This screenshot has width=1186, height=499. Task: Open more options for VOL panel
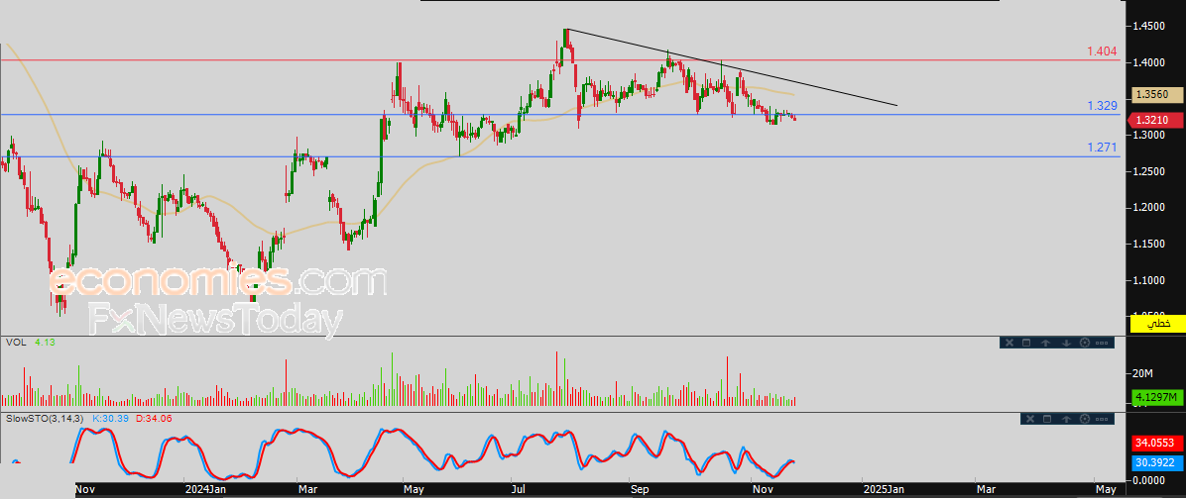pos(1102,343)
